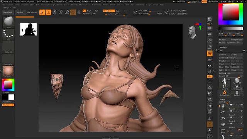The height and width of the screenshot is (139, 247).
Task: Select the PolyMesh3D star tool thumbnail
Action: tap(237, 87)
